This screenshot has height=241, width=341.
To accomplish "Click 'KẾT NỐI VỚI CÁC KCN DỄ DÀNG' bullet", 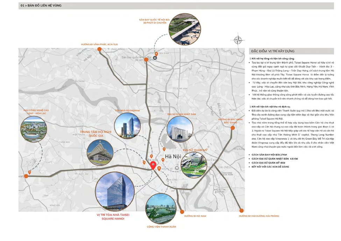I will coord(270,167).
